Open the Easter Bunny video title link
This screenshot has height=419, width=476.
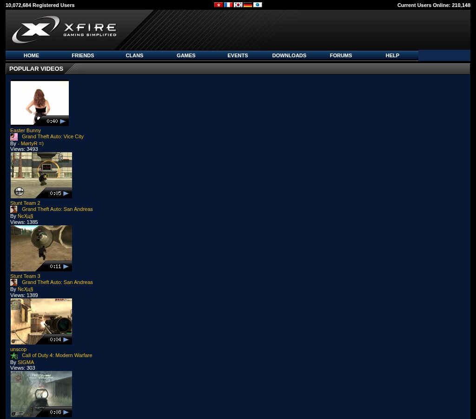[26, 130]
